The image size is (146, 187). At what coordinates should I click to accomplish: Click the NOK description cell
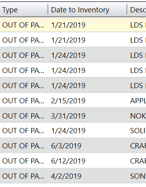click(x=138, y=116)
